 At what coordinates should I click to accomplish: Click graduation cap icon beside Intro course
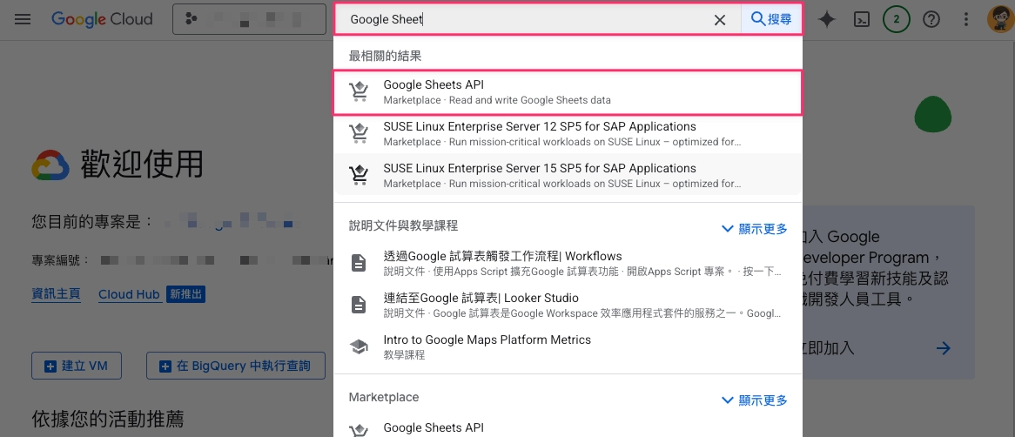359,347
